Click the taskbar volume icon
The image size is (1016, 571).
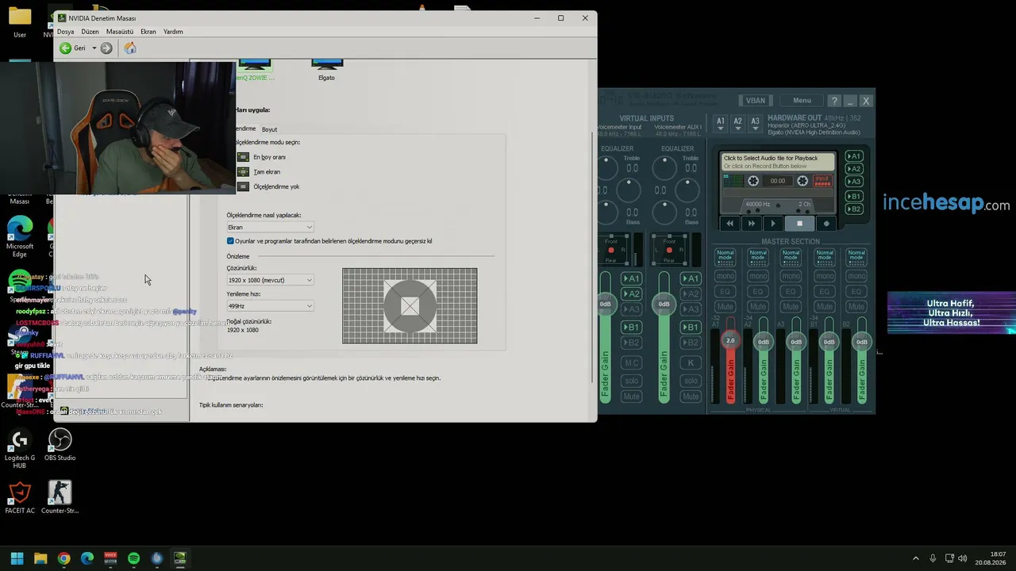[x=962, y=558]
